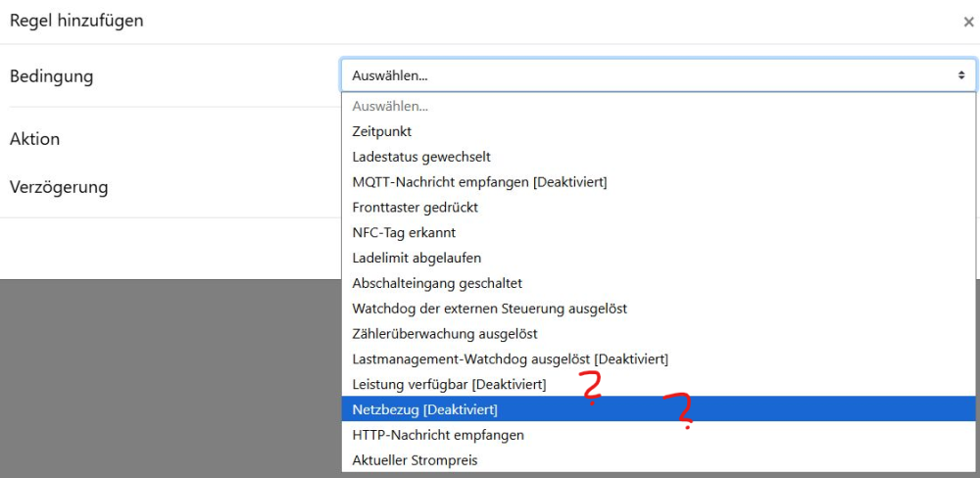
Task: Click the Verzögerung label
Action: (x=59, y=187)
